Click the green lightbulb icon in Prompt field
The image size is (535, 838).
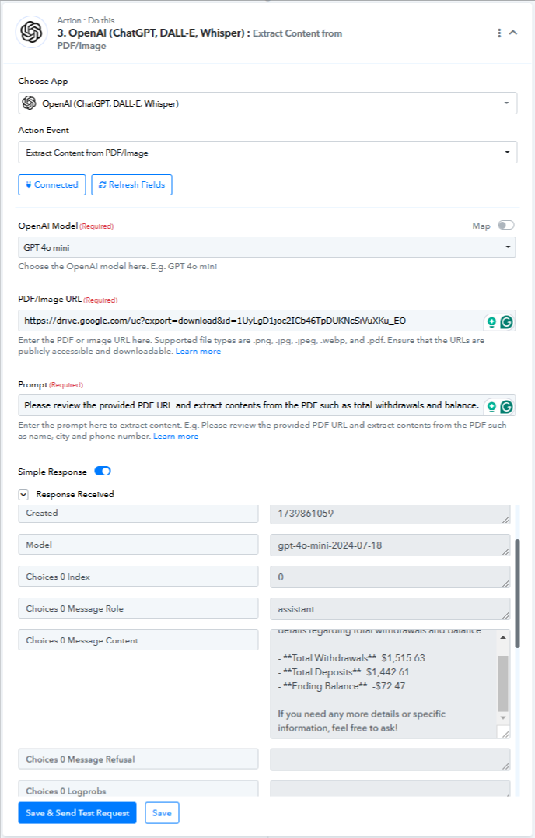491,407
